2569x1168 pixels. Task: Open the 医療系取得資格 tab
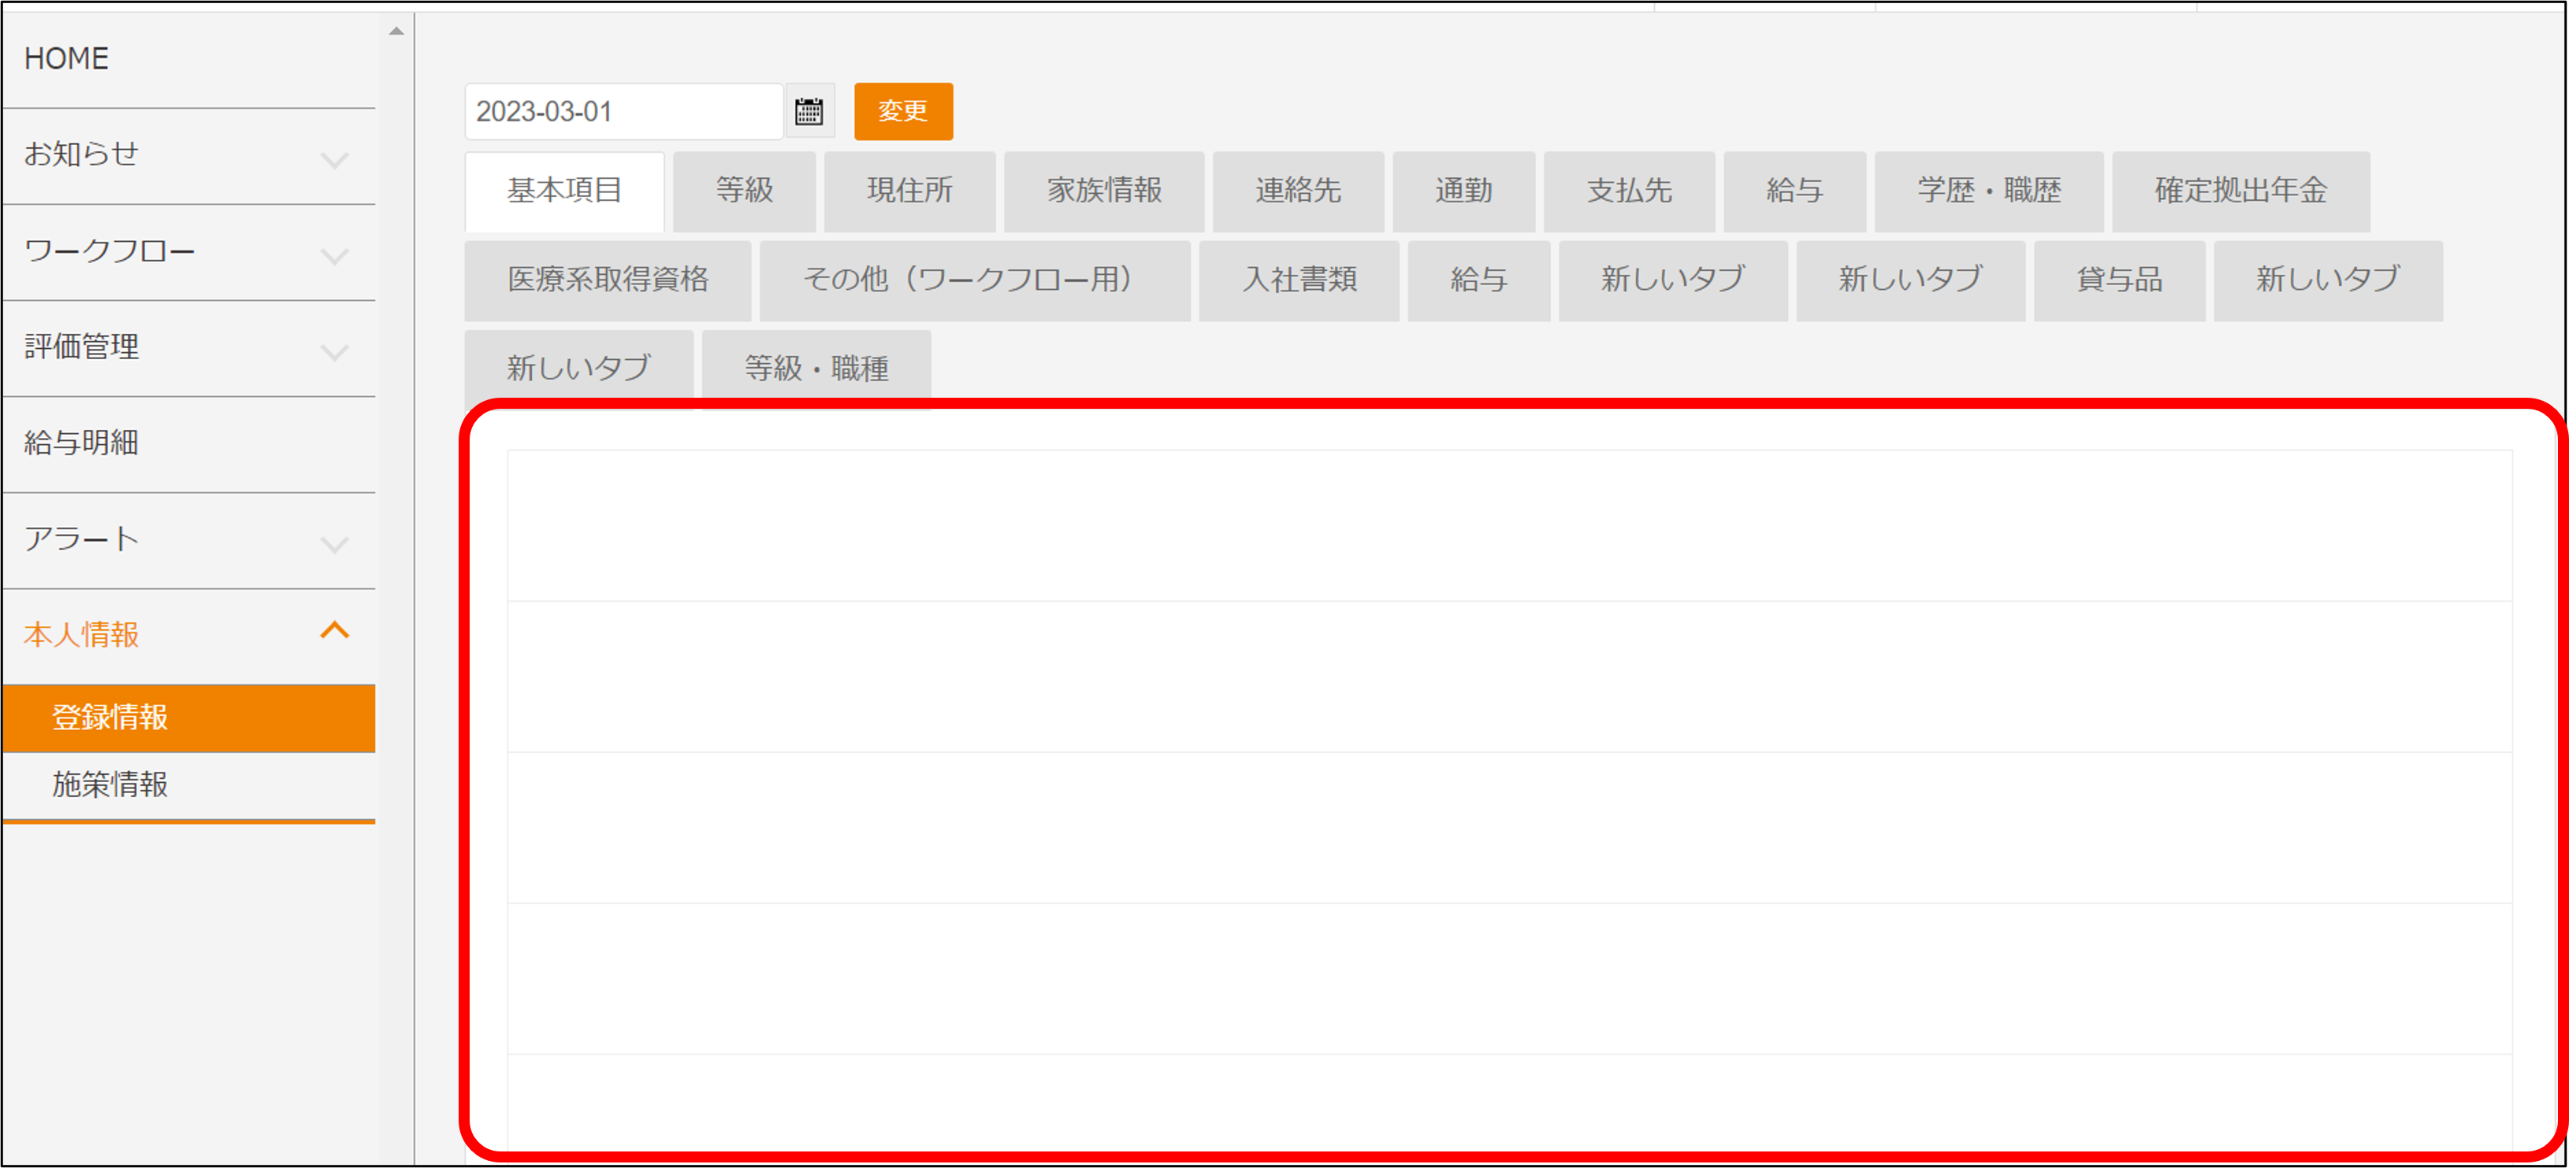tap(608, 280)
